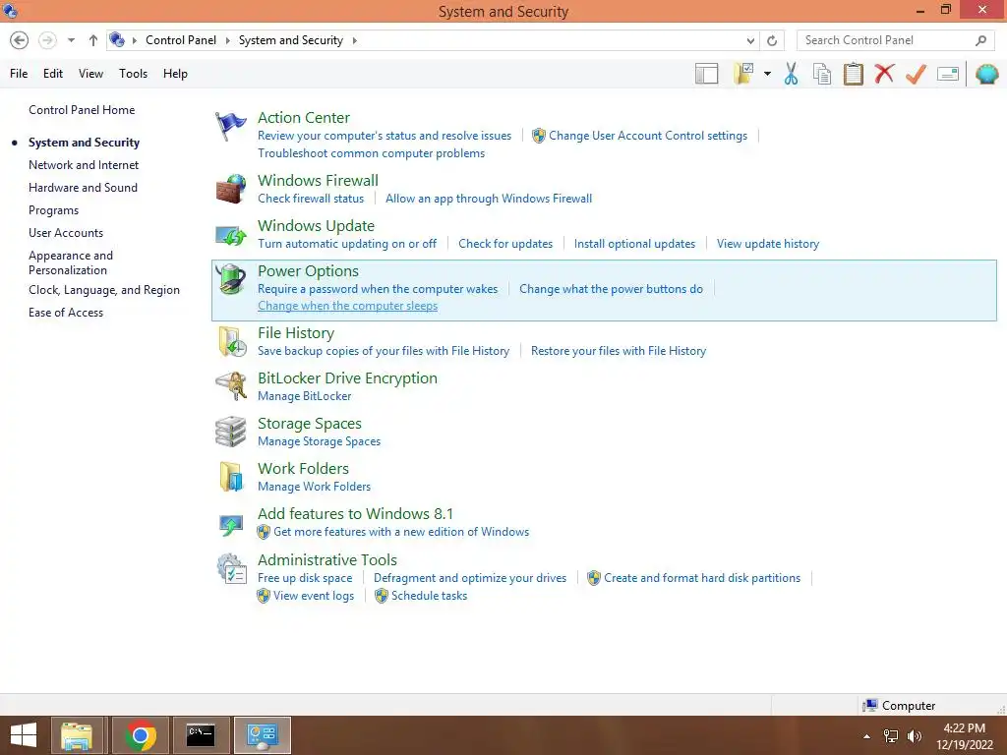Open the Windows Start button

(x=24, y=735)
